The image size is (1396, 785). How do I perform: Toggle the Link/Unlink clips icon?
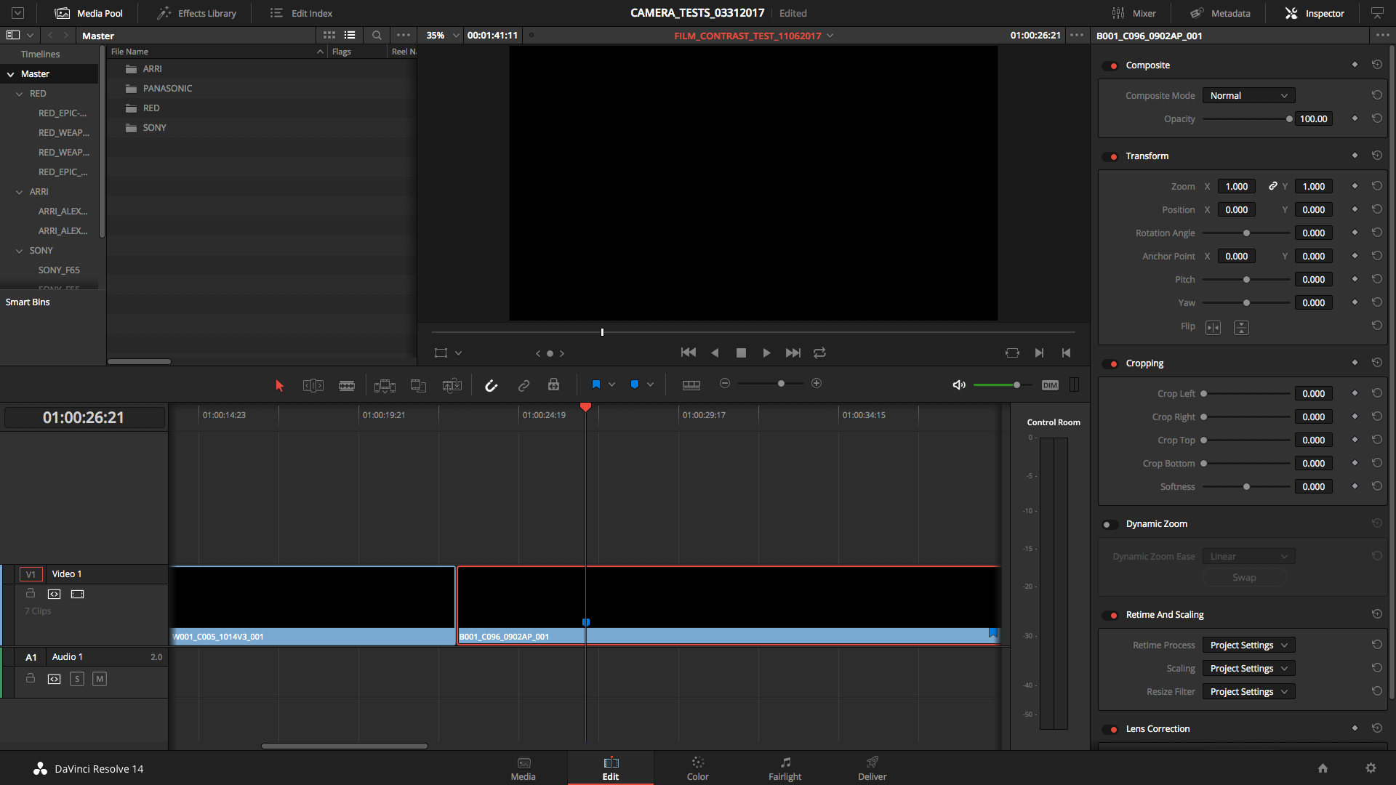(x=524, y=383)
